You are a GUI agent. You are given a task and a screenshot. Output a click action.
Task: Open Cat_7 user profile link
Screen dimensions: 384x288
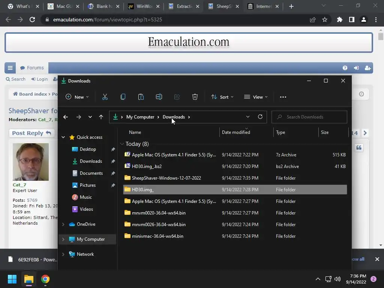[19, 185]
